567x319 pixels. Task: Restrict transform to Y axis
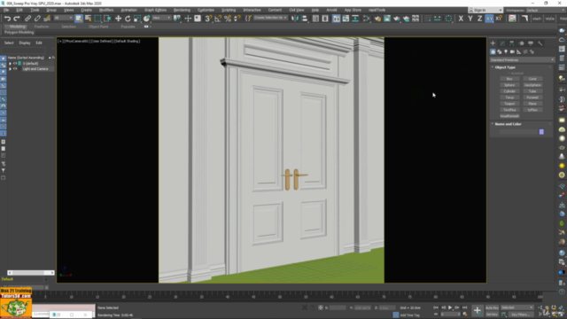click(470, 19)
